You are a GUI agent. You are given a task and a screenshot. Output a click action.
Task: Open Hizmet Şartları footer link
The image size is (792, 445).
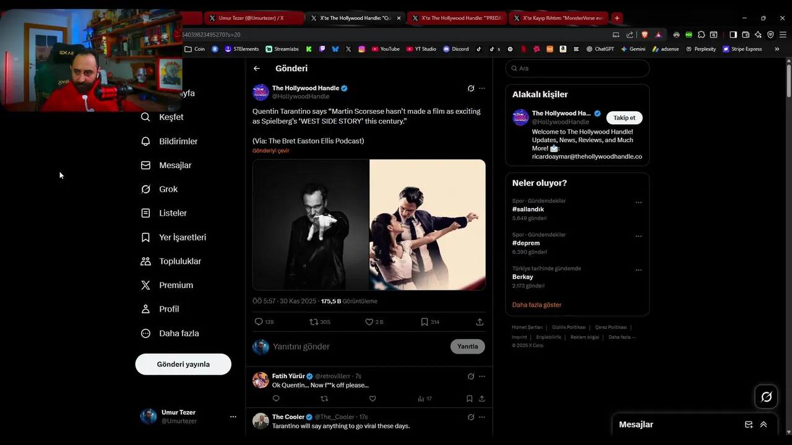click(527, 327)
